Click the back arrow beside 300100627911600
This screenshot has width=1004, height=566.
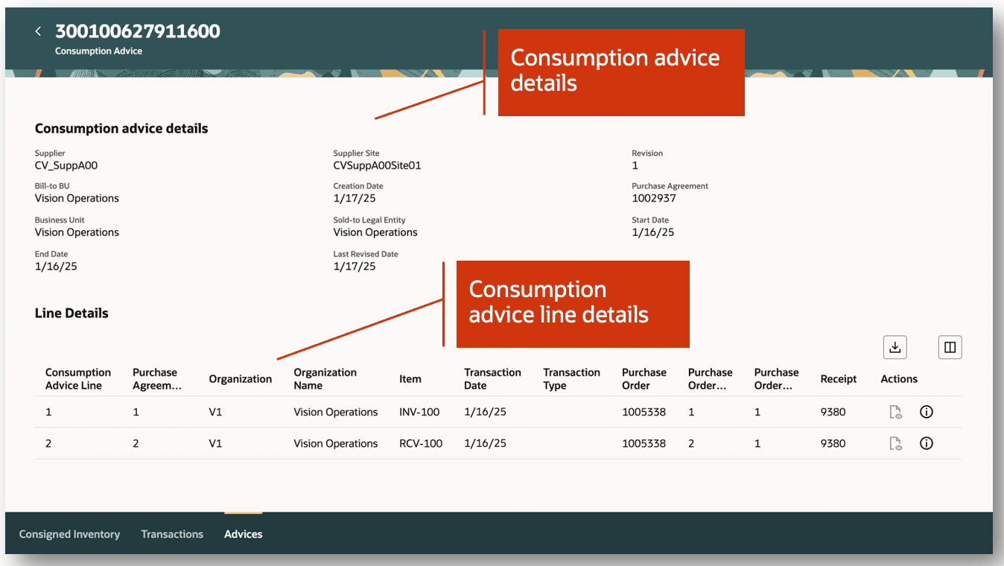point(38,31)
